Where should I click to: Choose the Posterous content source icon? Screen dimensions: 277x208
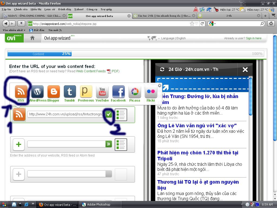(x=86, y=92)
